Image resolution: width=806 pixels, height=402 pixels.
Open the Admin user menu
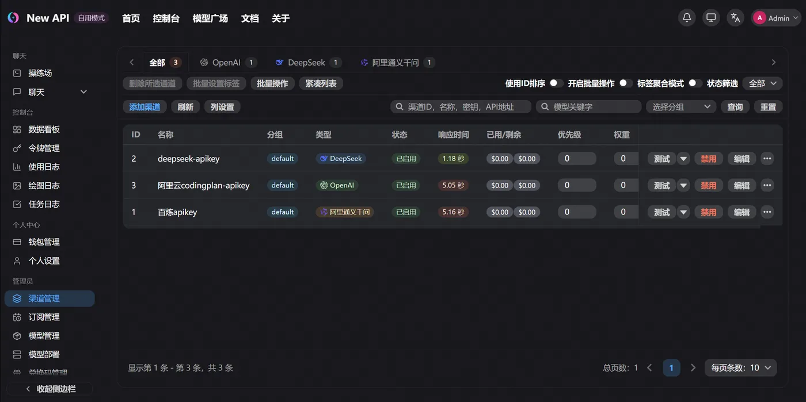click(775, 18)
